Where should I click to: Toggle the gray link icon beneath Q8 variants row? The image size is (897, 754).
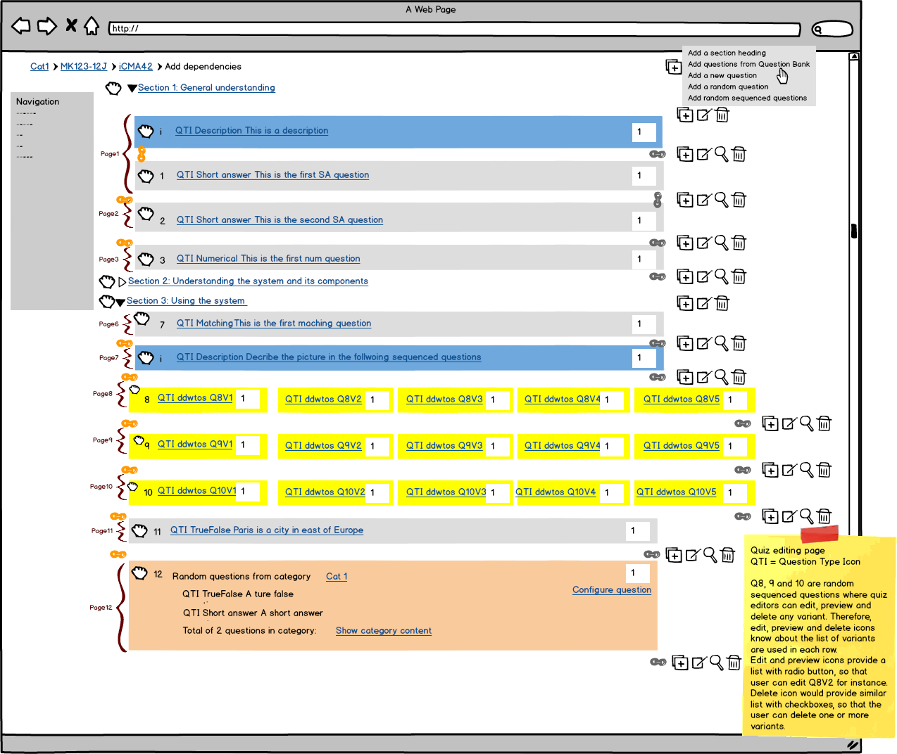click(743, 423)
